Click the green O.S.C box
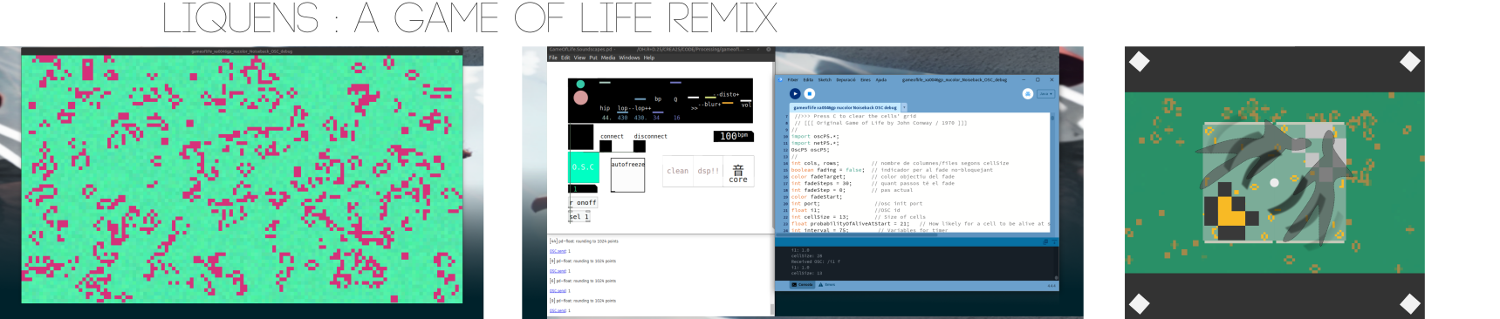 584,167
